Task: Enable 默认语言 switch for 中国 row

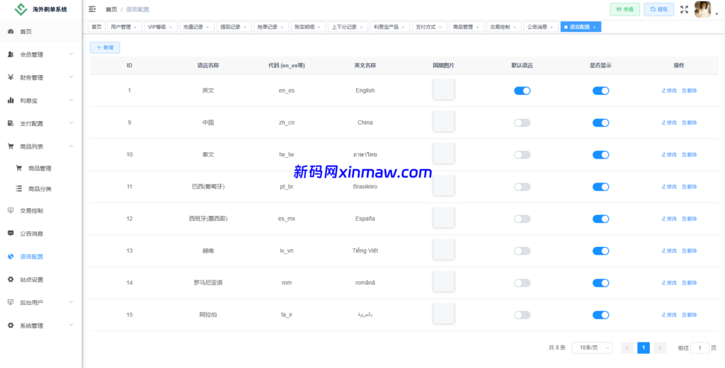Action: point(522,122)
